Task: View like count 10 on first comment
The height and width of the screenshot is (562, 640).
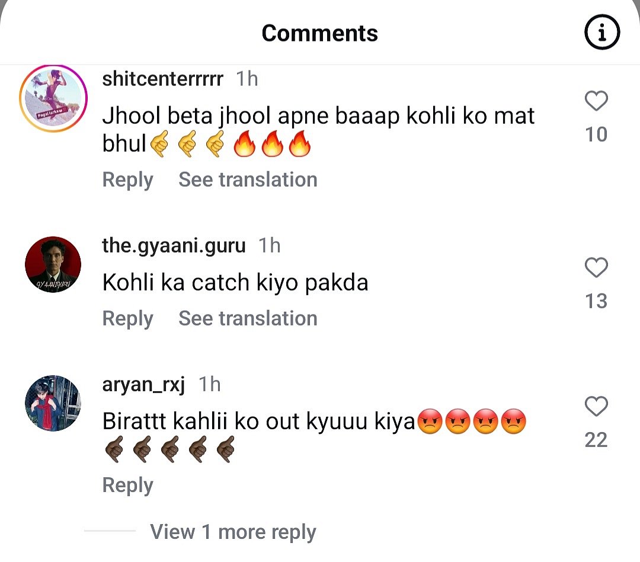Action: pyautogui.click(x=596, y=135)
